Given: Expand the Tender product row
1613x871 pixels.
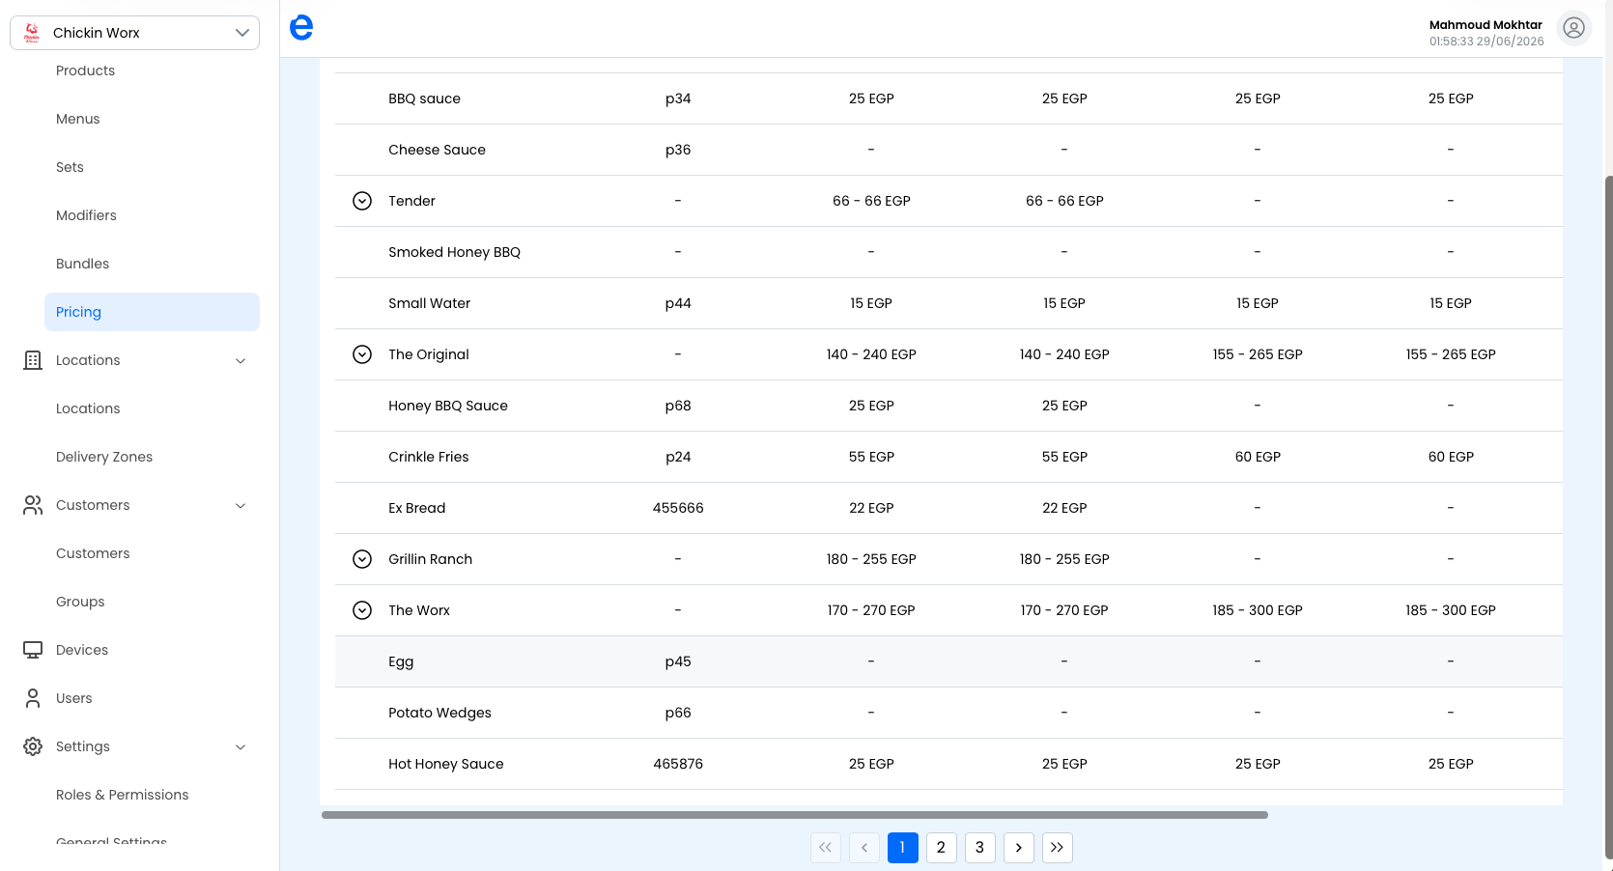Looking at the screenshot, I should point(362,201).
